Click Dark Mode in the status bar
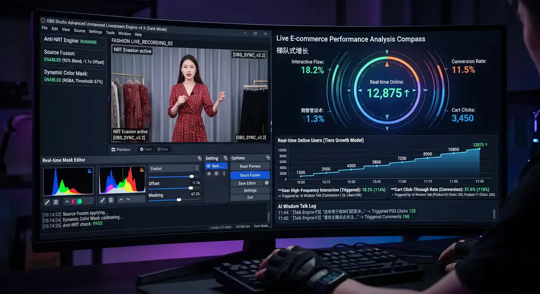 [261, 226]
